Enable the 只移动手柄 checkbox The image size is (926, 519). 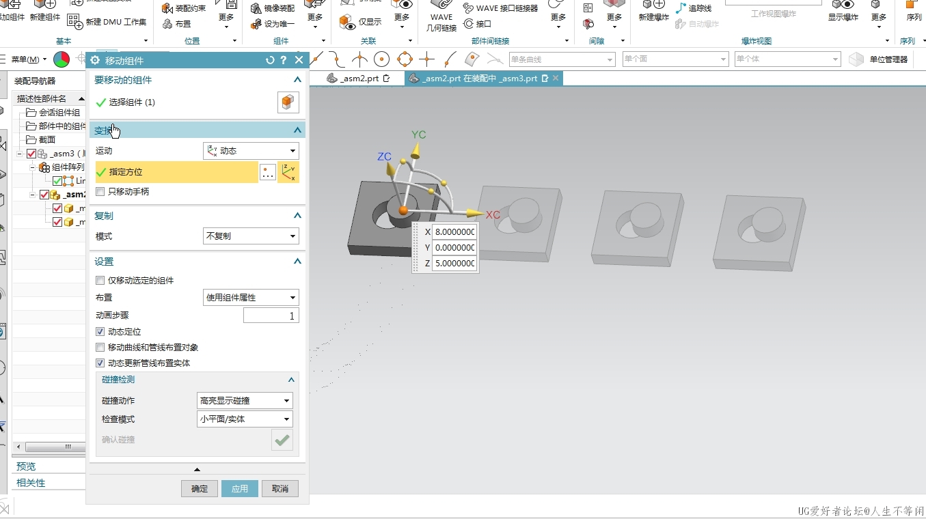(x=100, y=192)
